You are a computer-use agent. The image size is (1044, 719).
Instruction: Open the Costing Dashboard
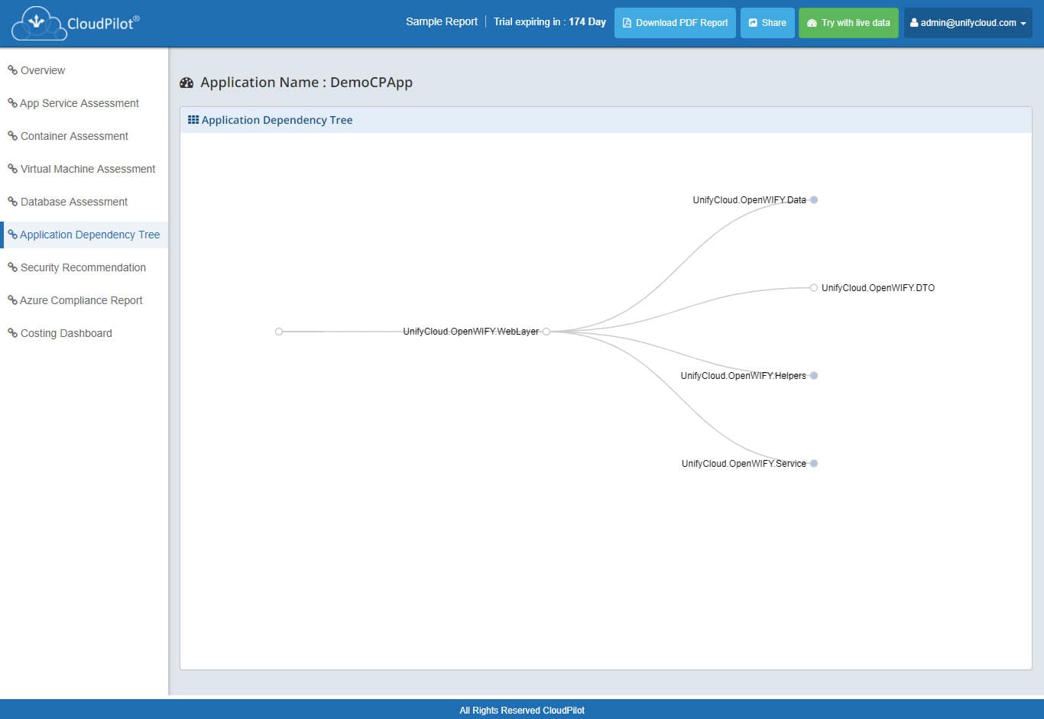click(66, 333)
